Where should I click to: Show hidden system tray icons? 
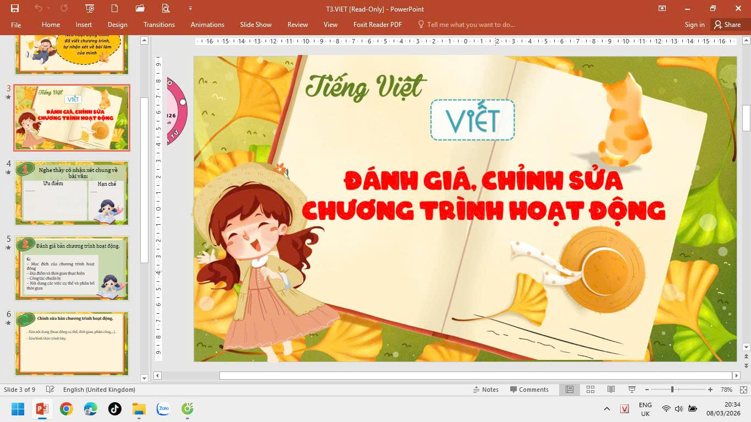pos(607,409)
